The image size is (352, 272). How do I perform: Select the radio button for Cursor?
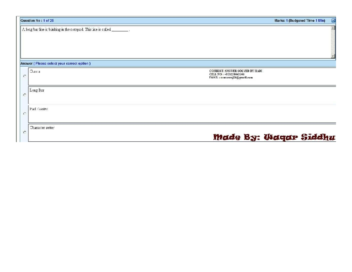[24, 76]
